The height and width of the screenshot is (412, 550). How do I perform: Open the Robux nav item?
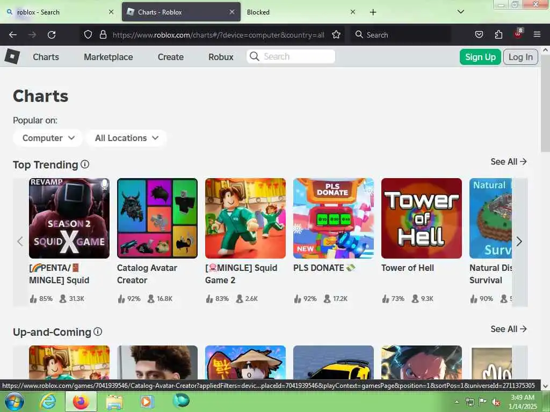(221, 57)
